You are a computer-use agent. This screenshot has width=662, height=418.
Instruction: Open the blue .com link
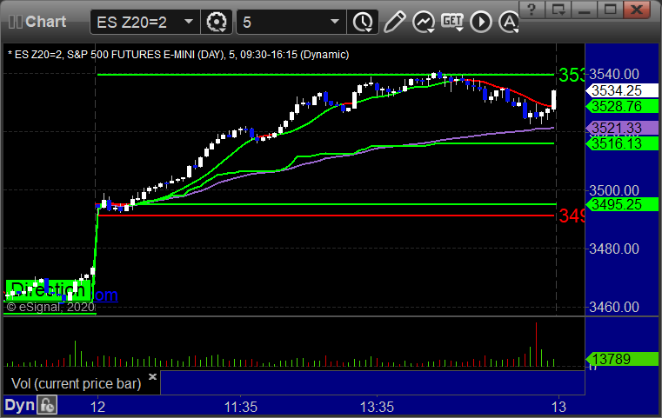105,295
